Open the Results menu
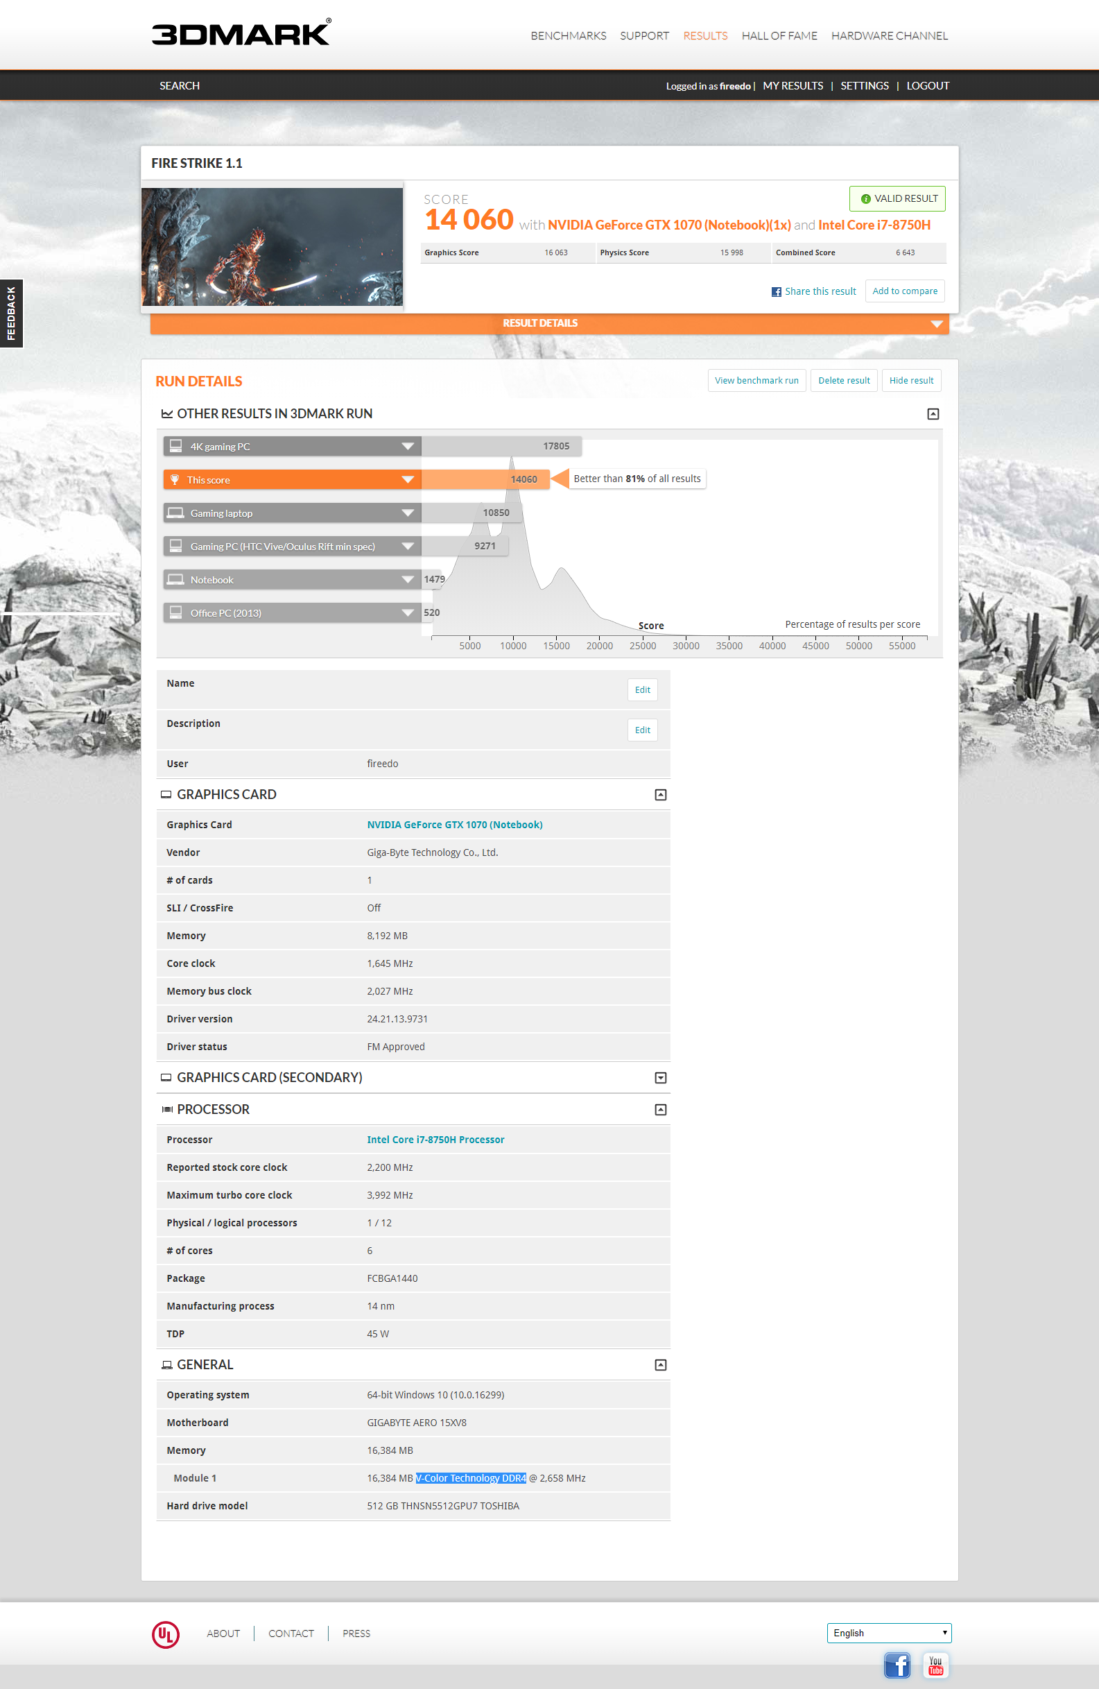1099x1689 pixels. click(705, 35)
